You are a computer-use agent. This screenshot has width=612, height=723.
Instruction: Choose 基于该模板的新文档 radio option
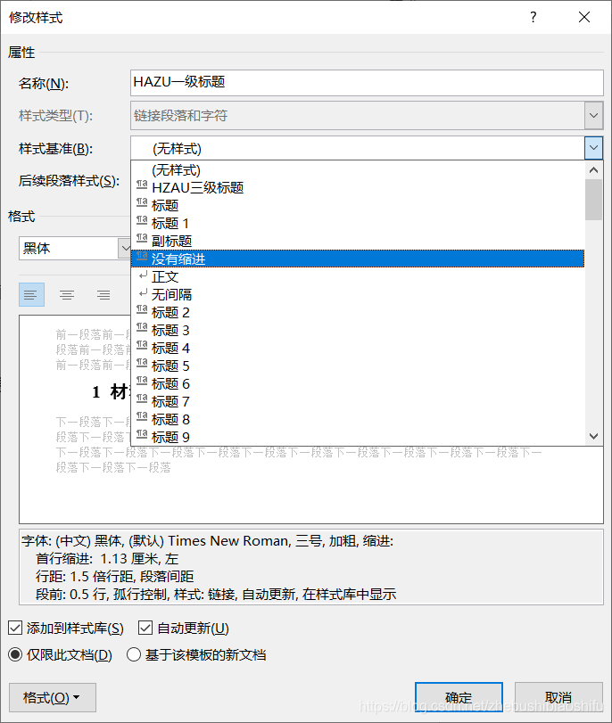pyautogui.click(x=134, y=655)
